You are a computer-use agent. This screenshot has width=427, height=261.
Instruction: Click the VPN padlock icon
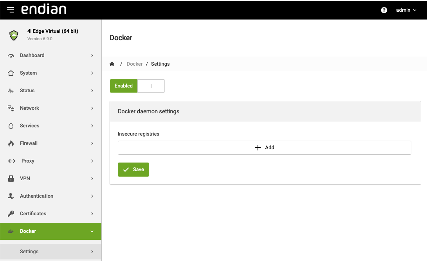(11, 179)
